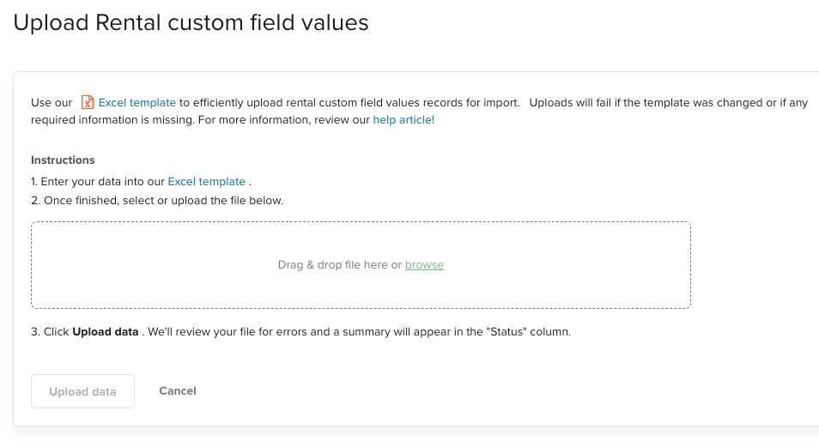Screen dimensions: 819x441
Task: Click the 'Upload Rental custom field values' heading
Action: 191,23
